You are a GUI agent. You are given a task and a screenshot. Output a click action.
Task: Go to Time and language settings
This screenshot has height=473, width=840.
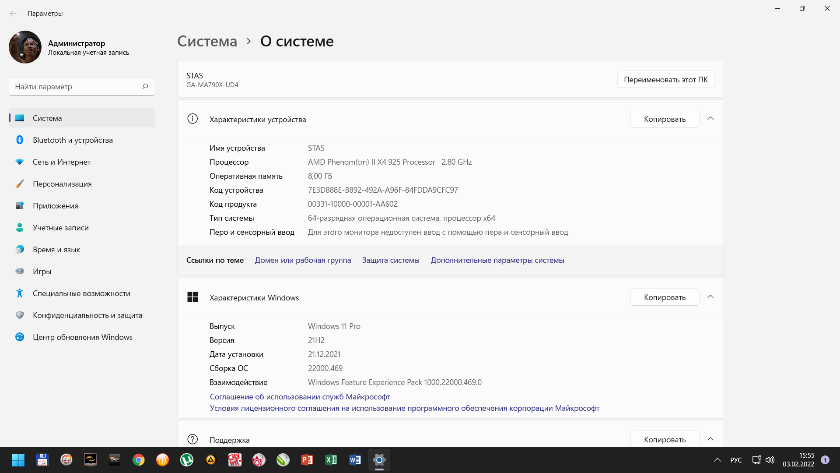pyautogui.click(x=56, y=249)
